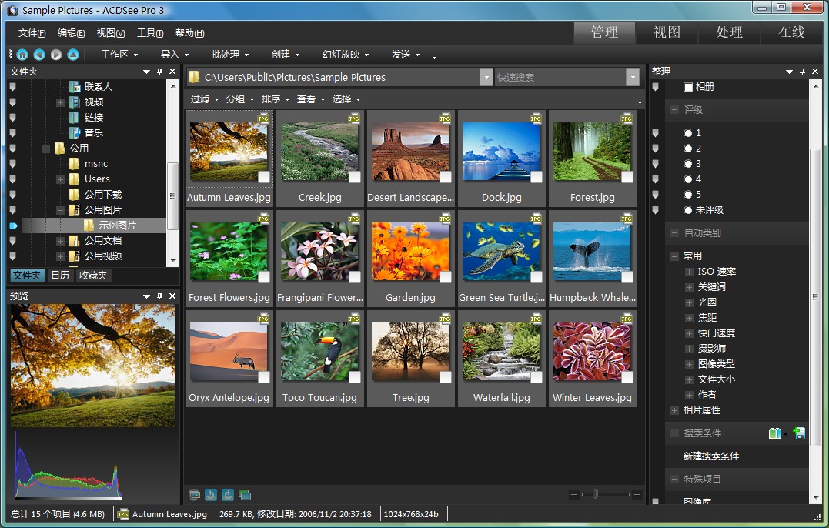Select the Toco Toucan.jpg thumbnail

[319, 359]
